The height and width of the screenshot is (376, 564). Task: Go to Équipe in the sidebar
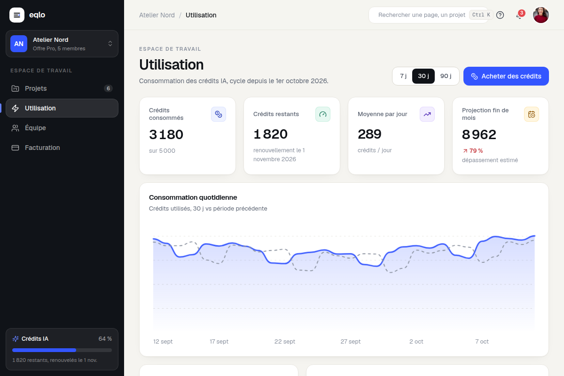pos(62,128)
